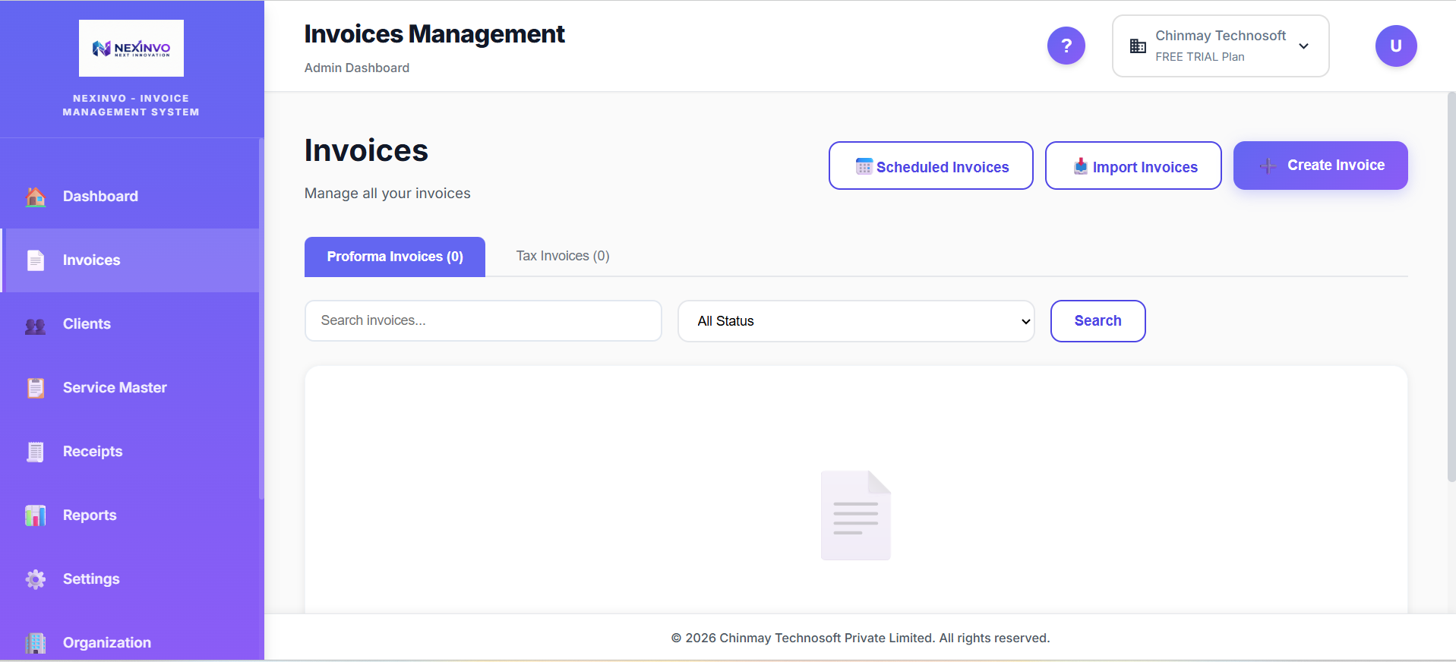Viewport: 1456px width, 662px height.
Task: Click the Admin Dashboard subtitle text
Action: (x=356, y=68)
